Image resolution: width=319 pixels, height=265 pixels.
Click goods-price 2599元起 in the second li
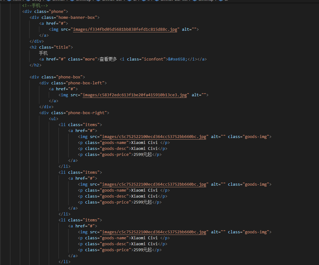[x=120, y=202]
